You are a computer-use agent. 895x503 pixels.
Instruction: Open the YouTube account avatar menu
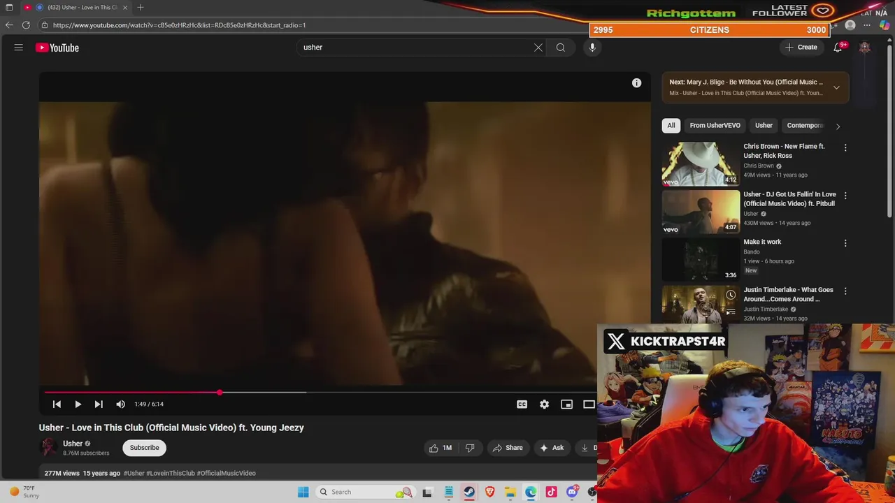(x=865, y=48)
